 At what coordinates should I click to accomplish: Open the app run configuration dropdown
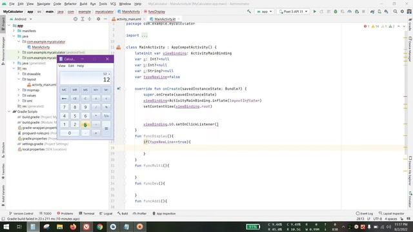tap(264, 12)
